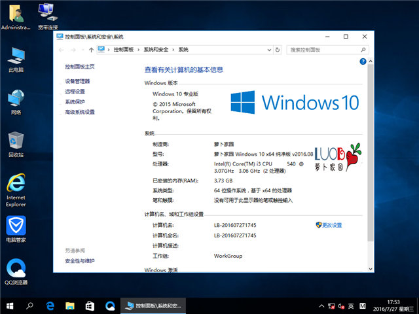
Task: Select the 电脑管家 desktop icon
Action: coord(16,229)
